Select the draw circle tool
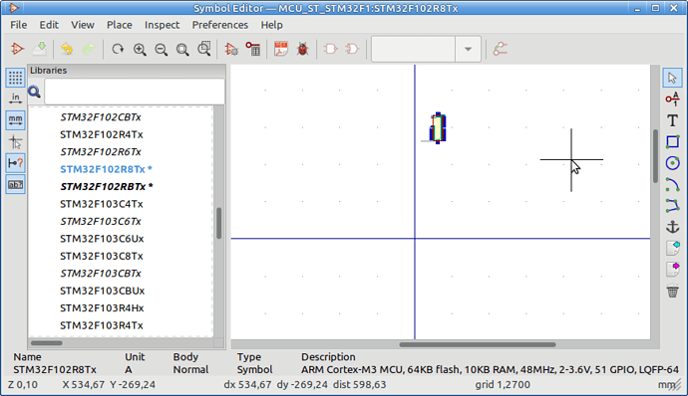 [x=672, y=163]
